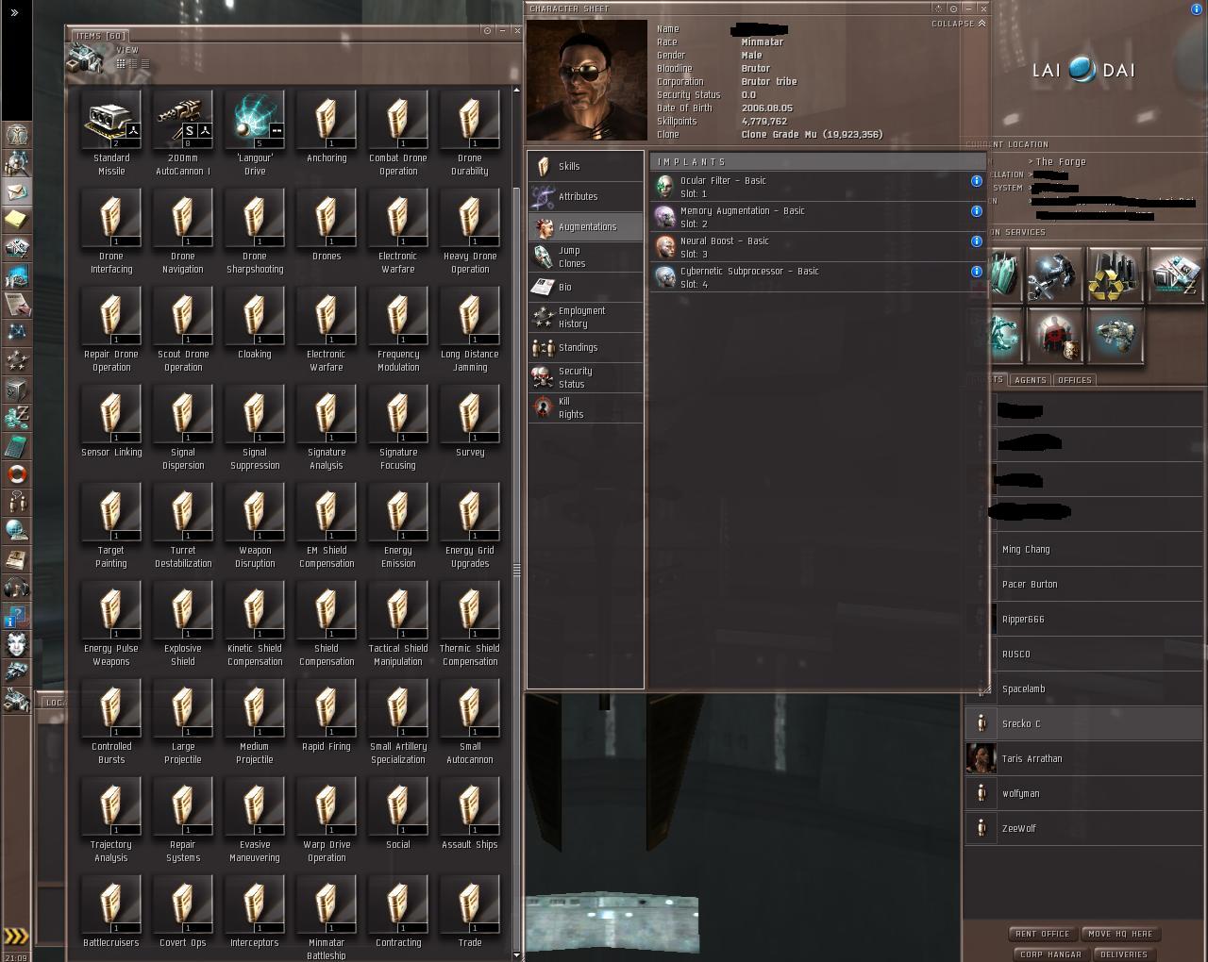The height and width of the screenshot is (962, 1208).
Task: Open the in-game browser globe icon
Action: click(16, 531)
